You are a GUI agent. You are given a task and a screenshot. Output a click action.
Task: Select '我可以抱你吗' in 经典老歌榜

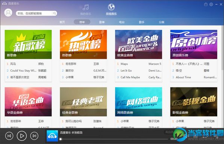(74, 121)
